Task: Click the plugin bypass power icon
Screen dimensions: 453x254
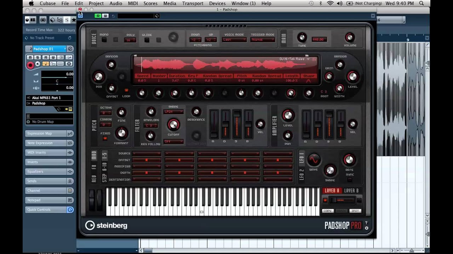Action: (80, 16)
